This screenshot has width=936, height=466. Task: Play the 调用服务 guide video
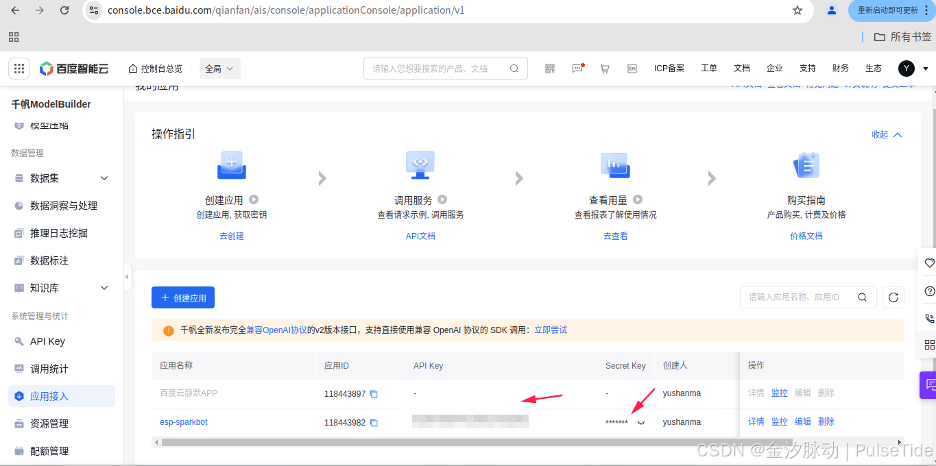point(442,200)
